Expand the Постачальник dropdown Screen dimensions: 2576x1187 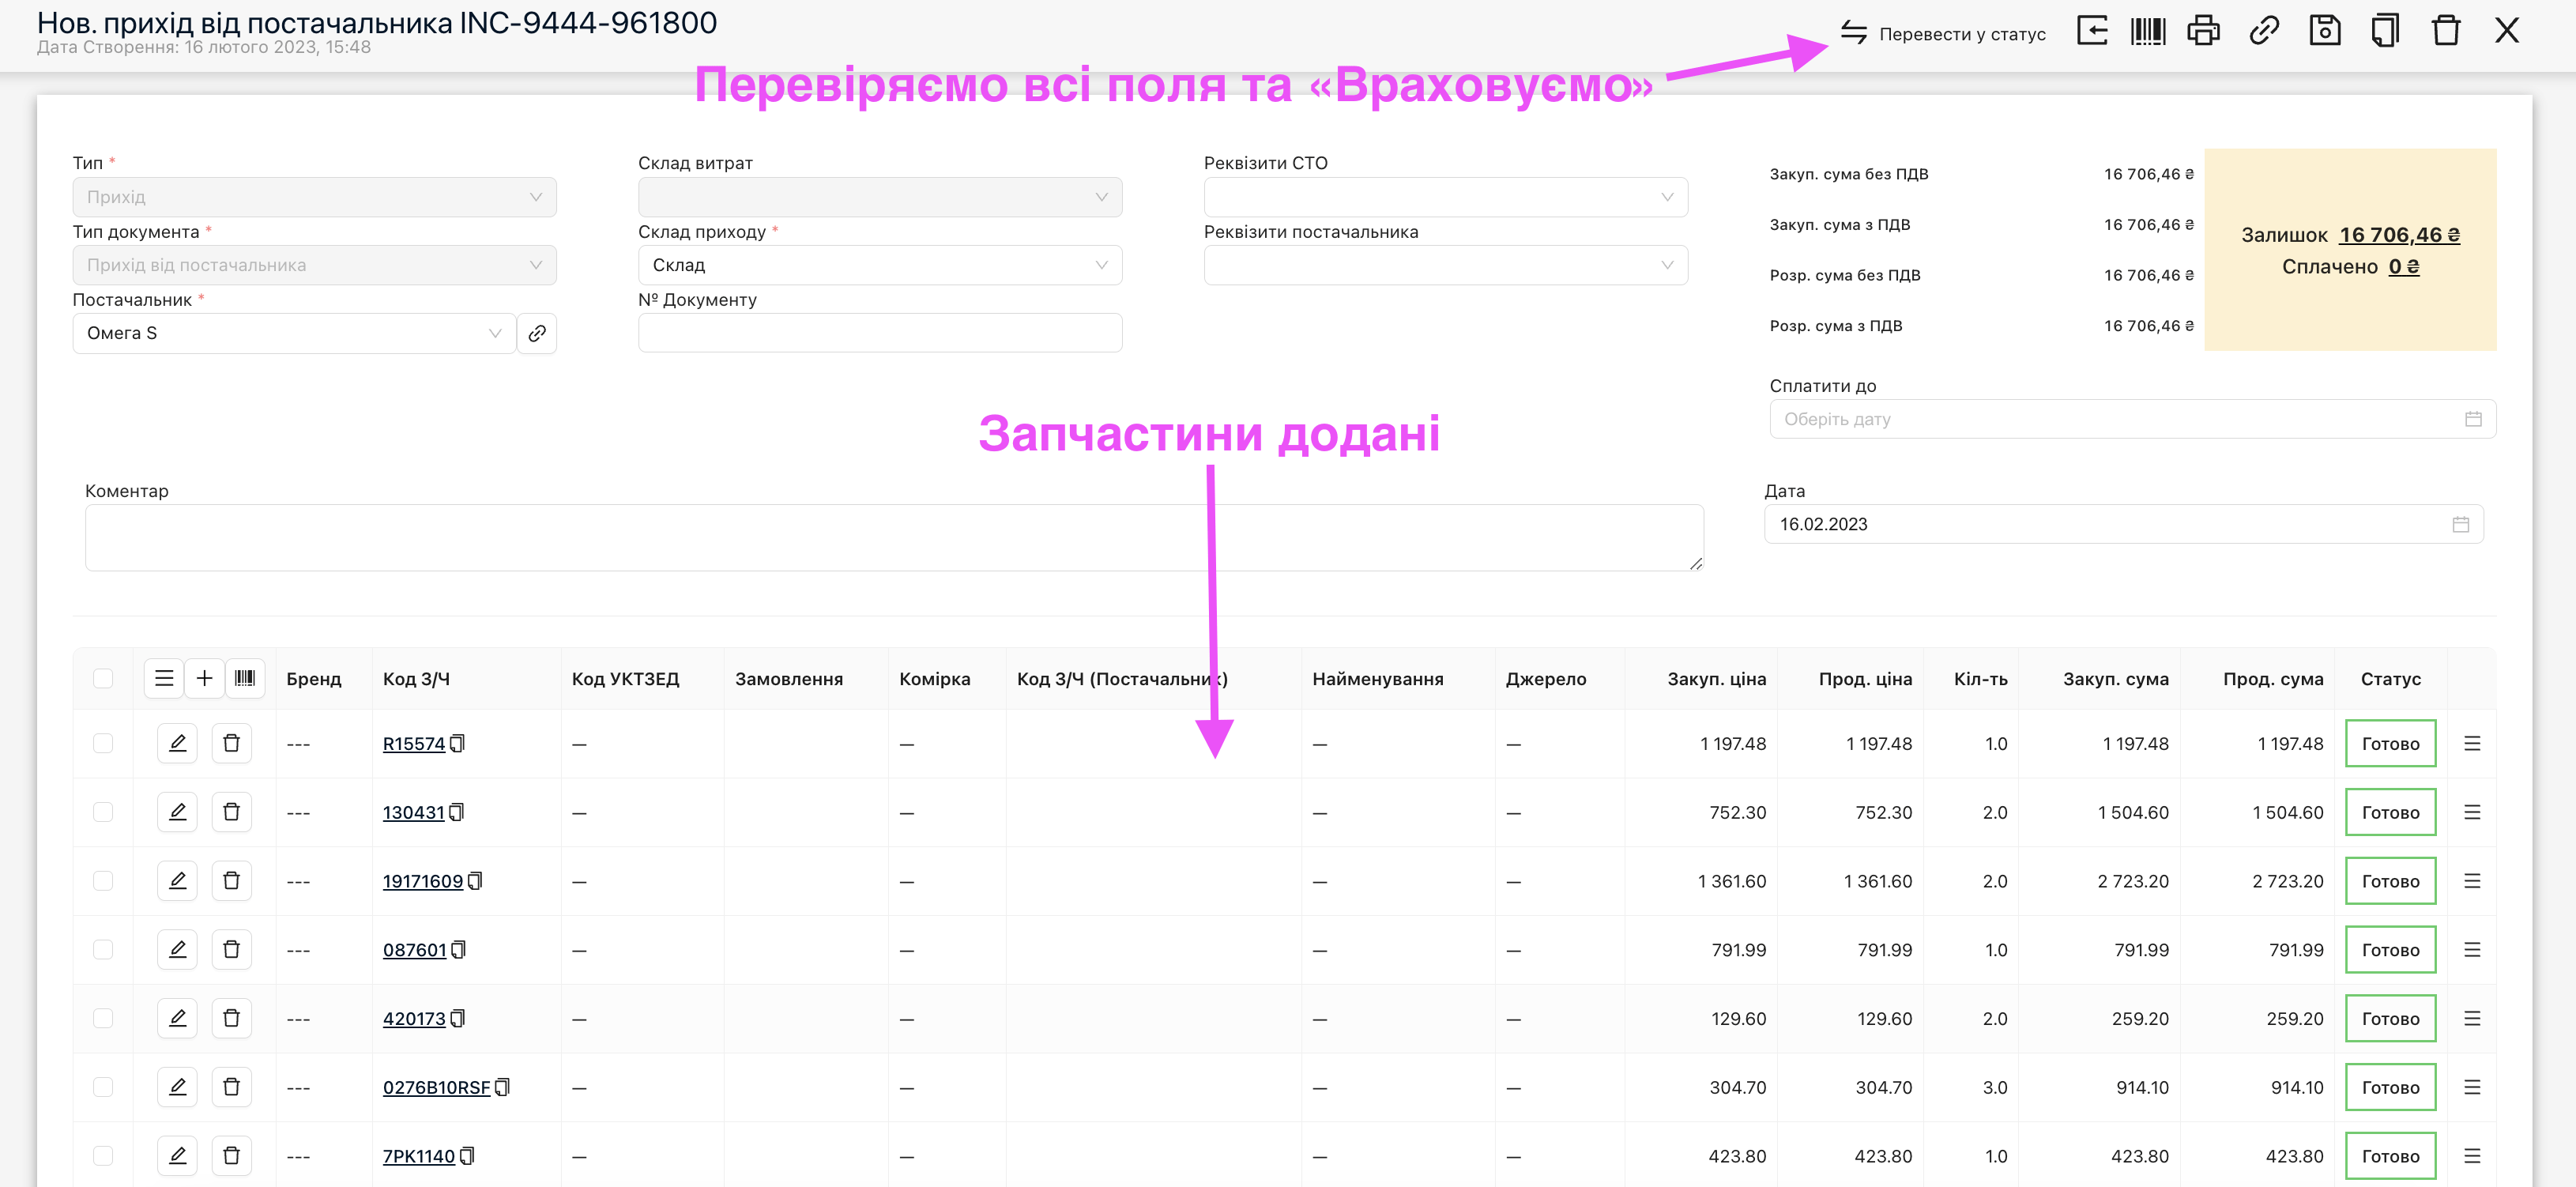click(x=293, y=333)
